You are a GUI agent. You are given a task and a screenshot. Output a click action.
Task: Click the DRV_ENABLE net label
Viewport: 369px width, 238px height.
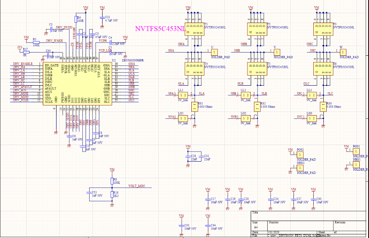tap(23, 63)
